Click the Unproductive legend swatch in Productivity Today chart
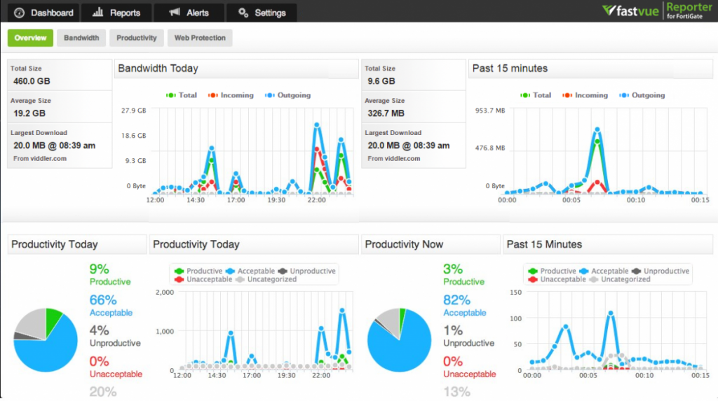The image size is (718, 401). [284, 271]
